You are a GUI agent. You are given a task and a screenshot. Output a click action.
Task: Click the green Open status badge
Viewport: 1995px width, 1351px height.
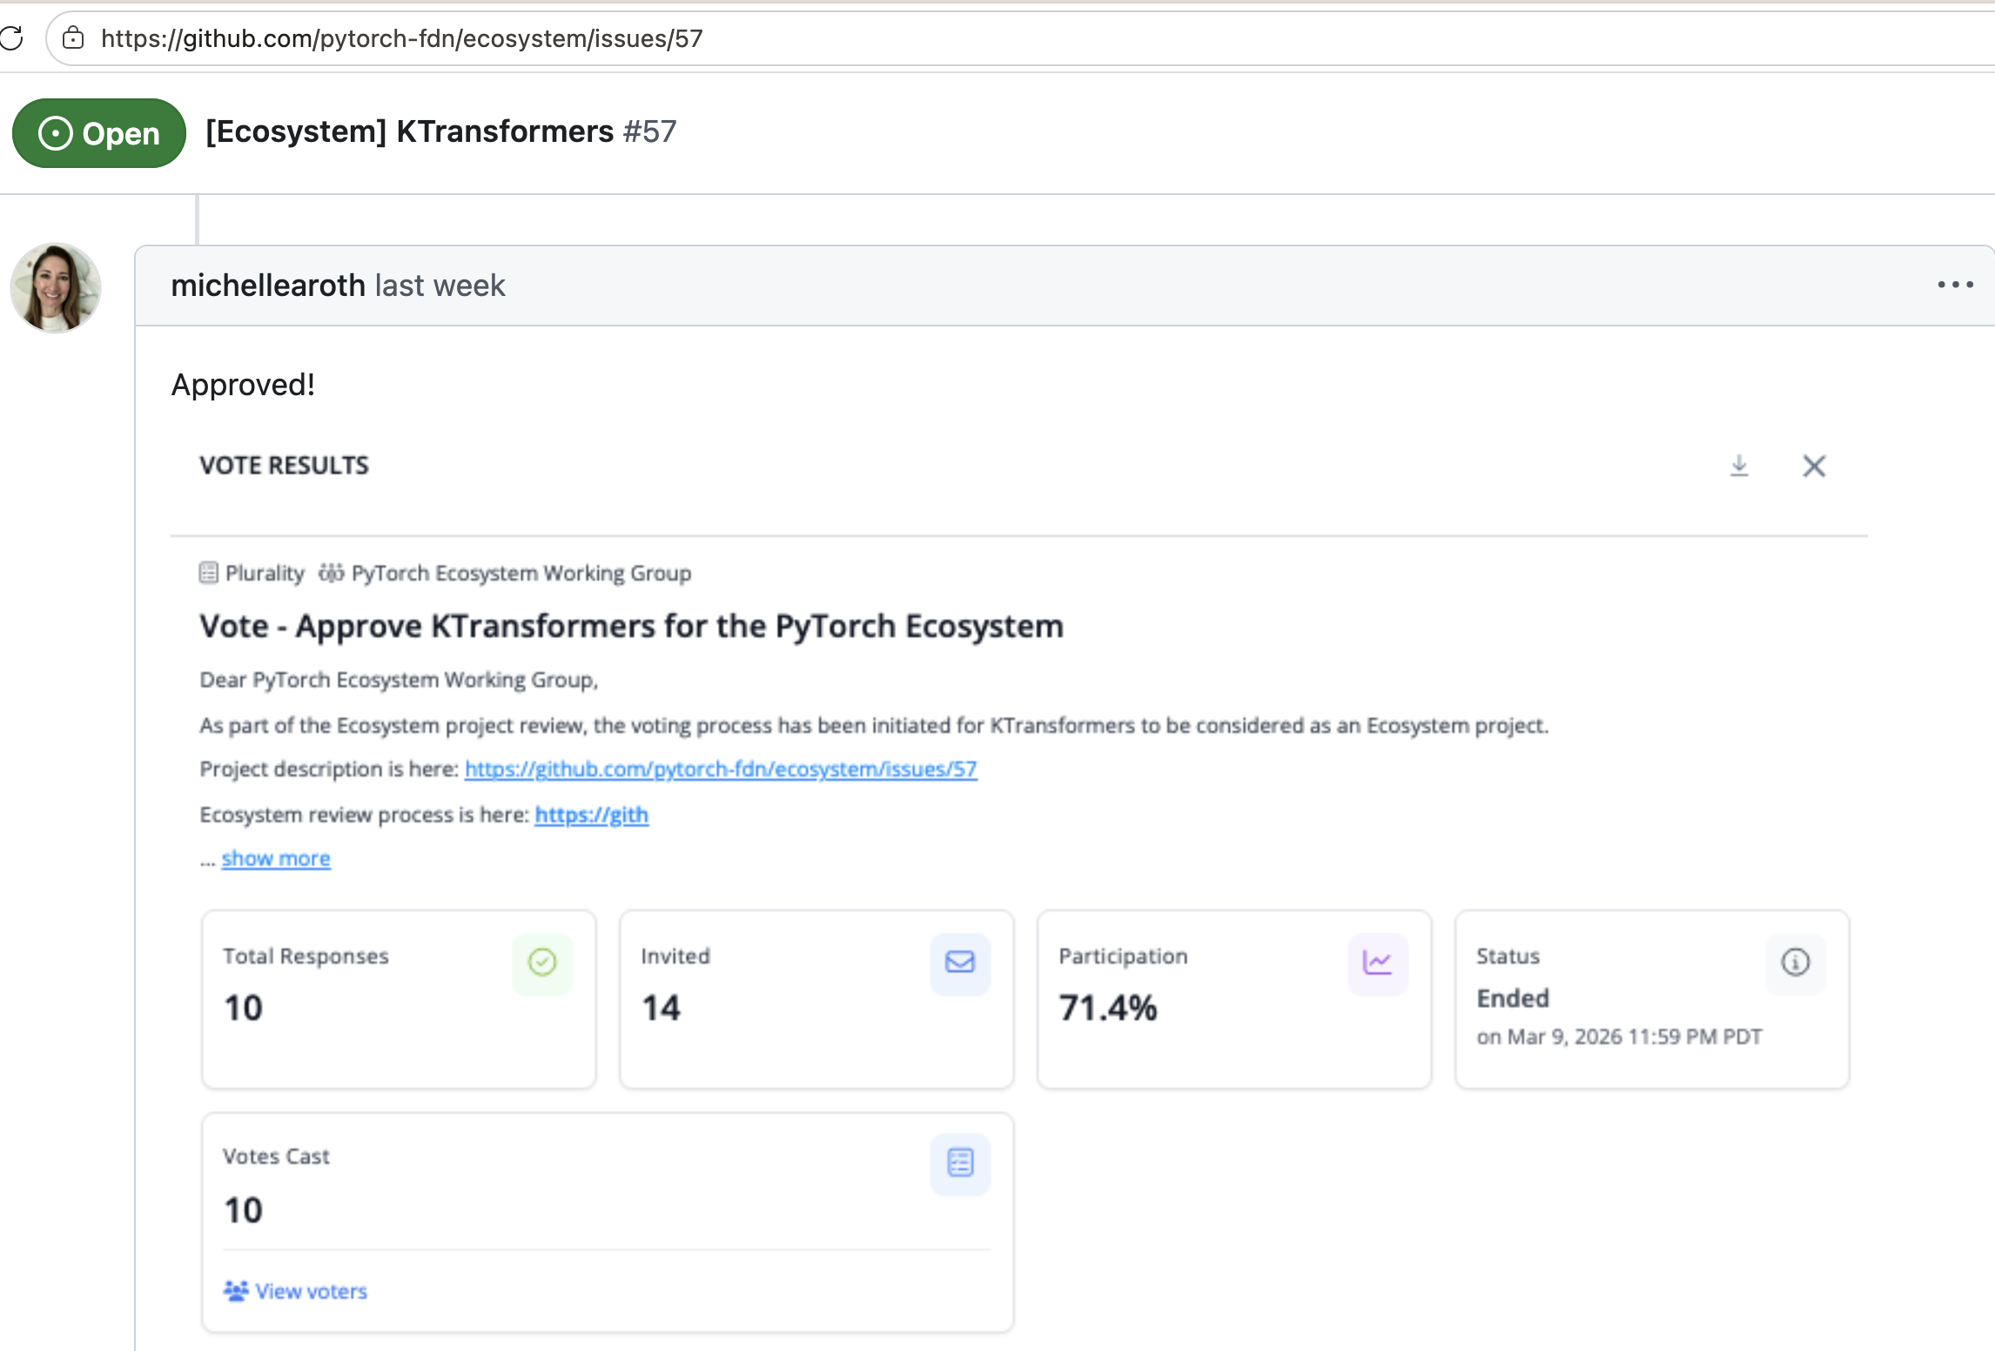99,133
